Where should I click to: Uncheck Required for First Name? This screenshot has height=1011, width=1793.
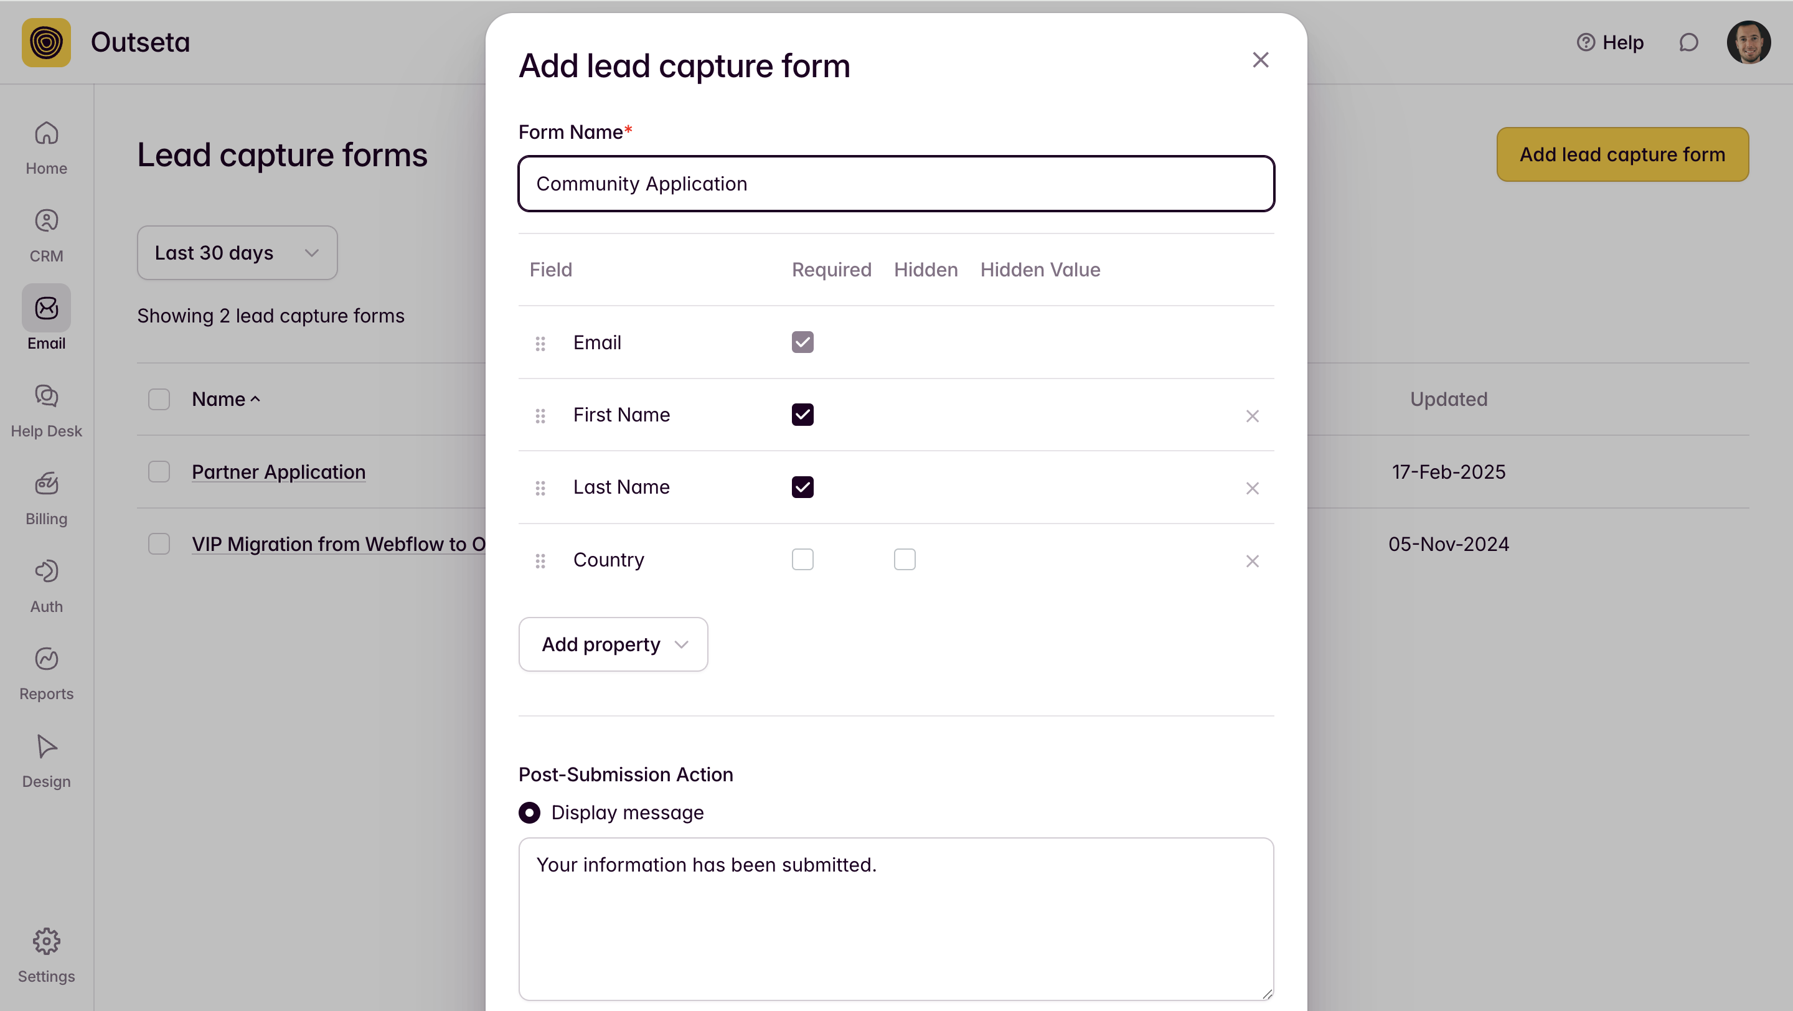click(x=802, y=415)
